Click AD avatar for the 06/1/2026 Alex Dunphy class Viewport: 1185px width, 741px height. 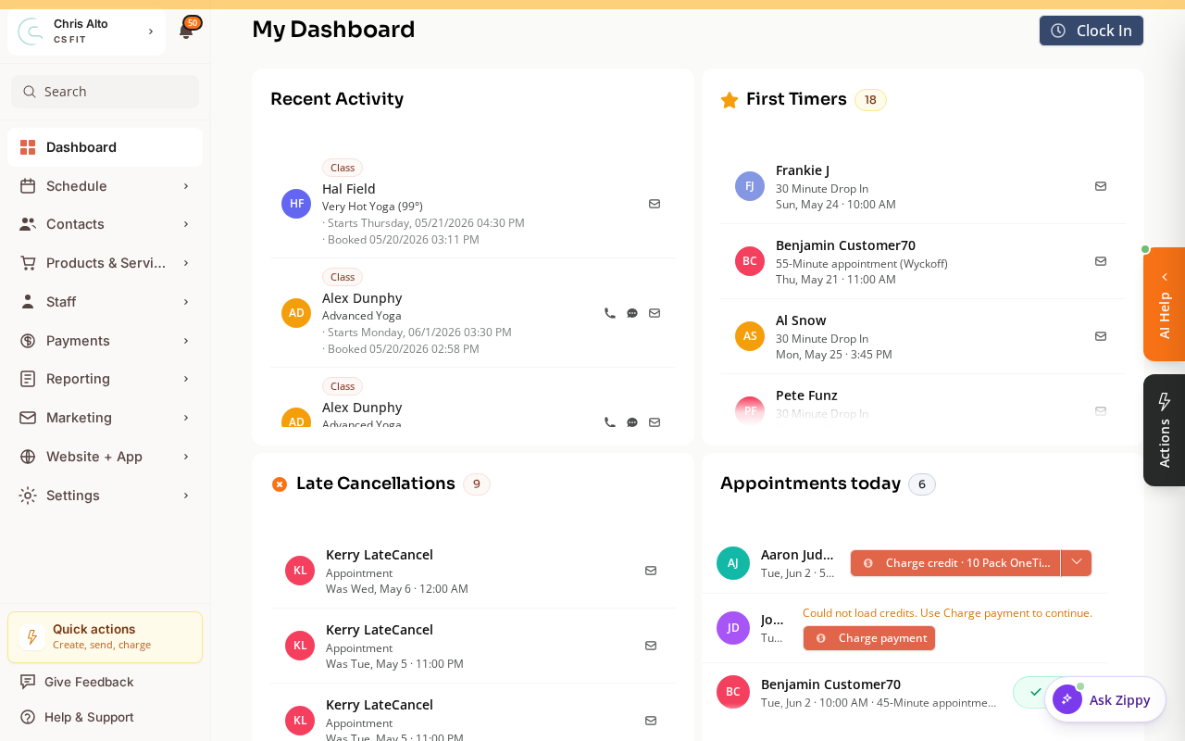click(x=296, y=313)
